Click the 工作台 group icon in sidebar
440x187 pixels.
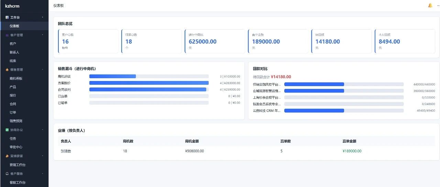[x=7, y=17]
